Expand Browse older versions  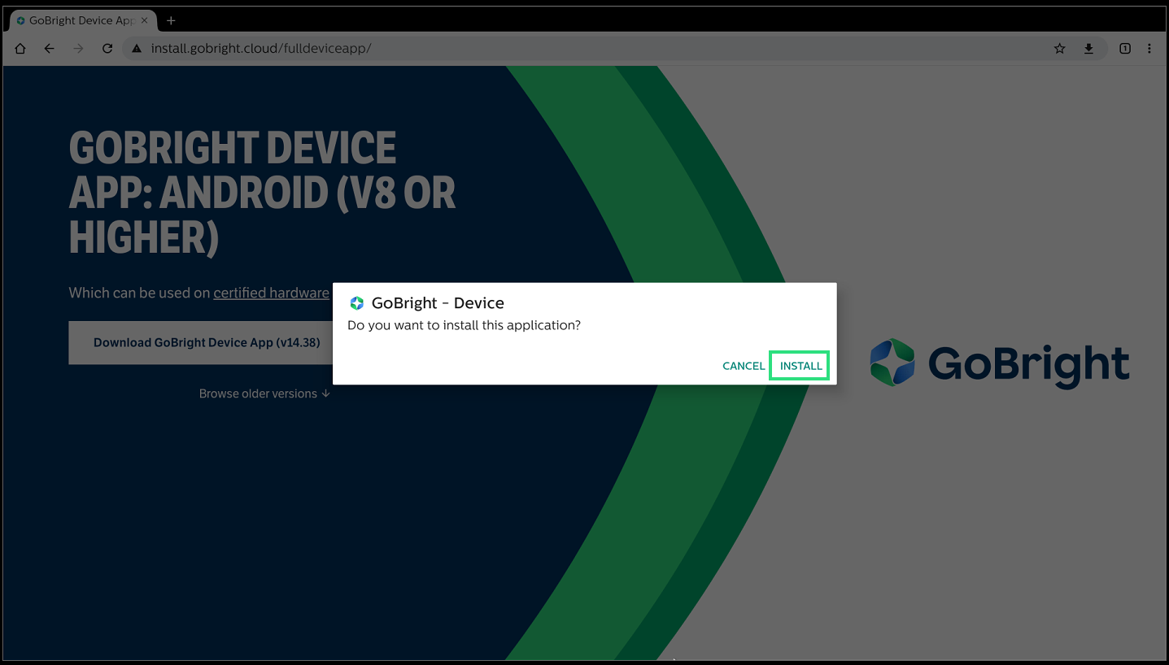(264, 393)
